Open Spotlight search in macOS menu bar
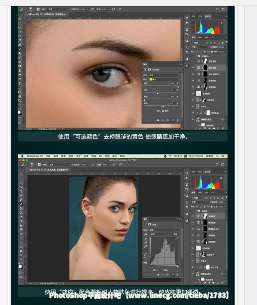Screen dimensions: 257x305 217,156
